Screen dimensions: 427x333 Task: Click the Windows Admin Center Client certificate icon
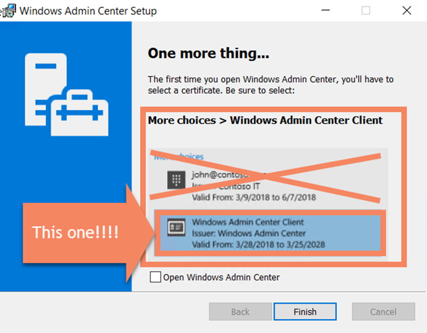coord(176,227)
